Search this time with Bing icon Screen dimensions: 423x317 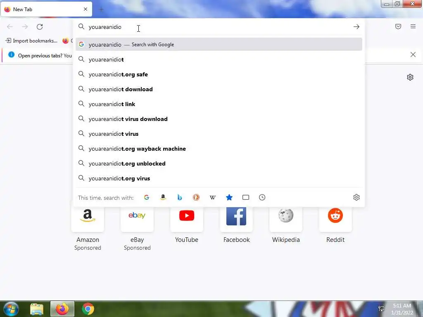(180, 197)
